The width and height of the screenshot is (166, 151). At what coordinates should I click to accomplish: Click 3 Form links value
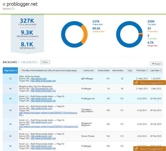point(148,35)
